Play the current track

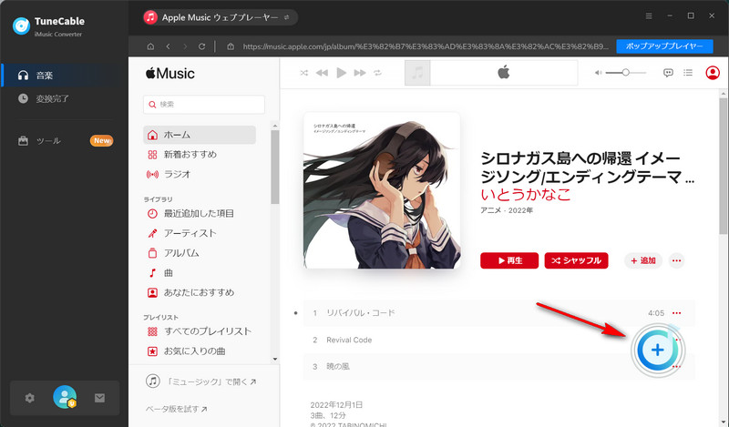point(341,73)
